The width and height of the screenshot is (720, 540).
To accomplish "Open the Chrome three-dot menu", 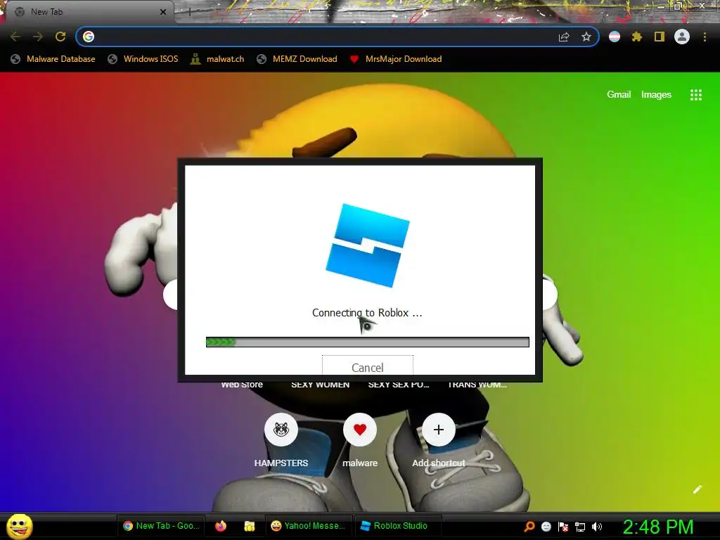I will (705, 37).
